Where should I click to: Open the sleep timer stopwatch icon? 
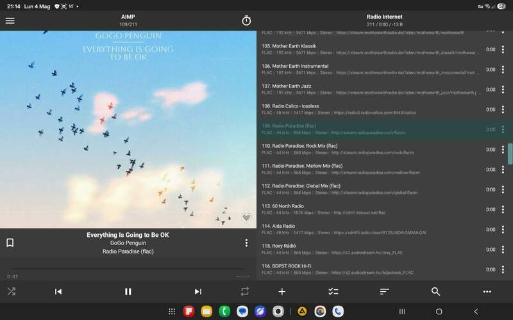(x=246, y=20)
